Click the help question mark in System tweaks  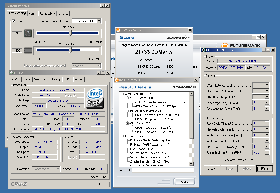tap(103, 6)
